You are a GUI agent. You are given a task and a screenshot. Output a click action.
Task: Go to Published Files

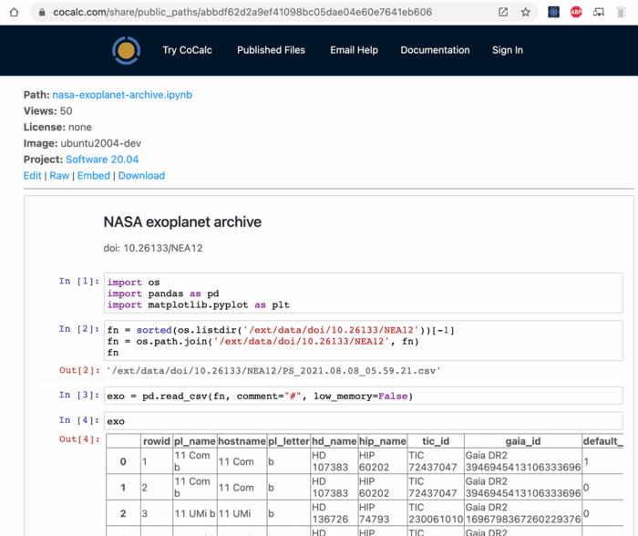pos(271,50)
